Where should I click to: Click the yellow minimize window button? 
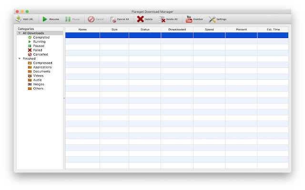pyautogui.click(x=22, y=11)
